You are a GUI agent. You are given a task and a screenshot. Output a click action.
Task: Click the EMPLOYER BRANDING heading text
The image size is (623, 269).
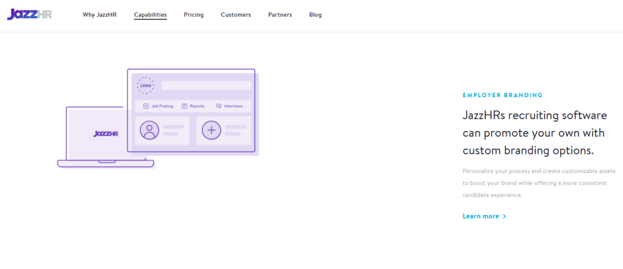503,95
